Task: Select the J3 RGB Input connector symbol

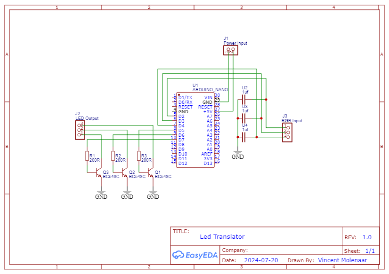Action: [286, 132]
